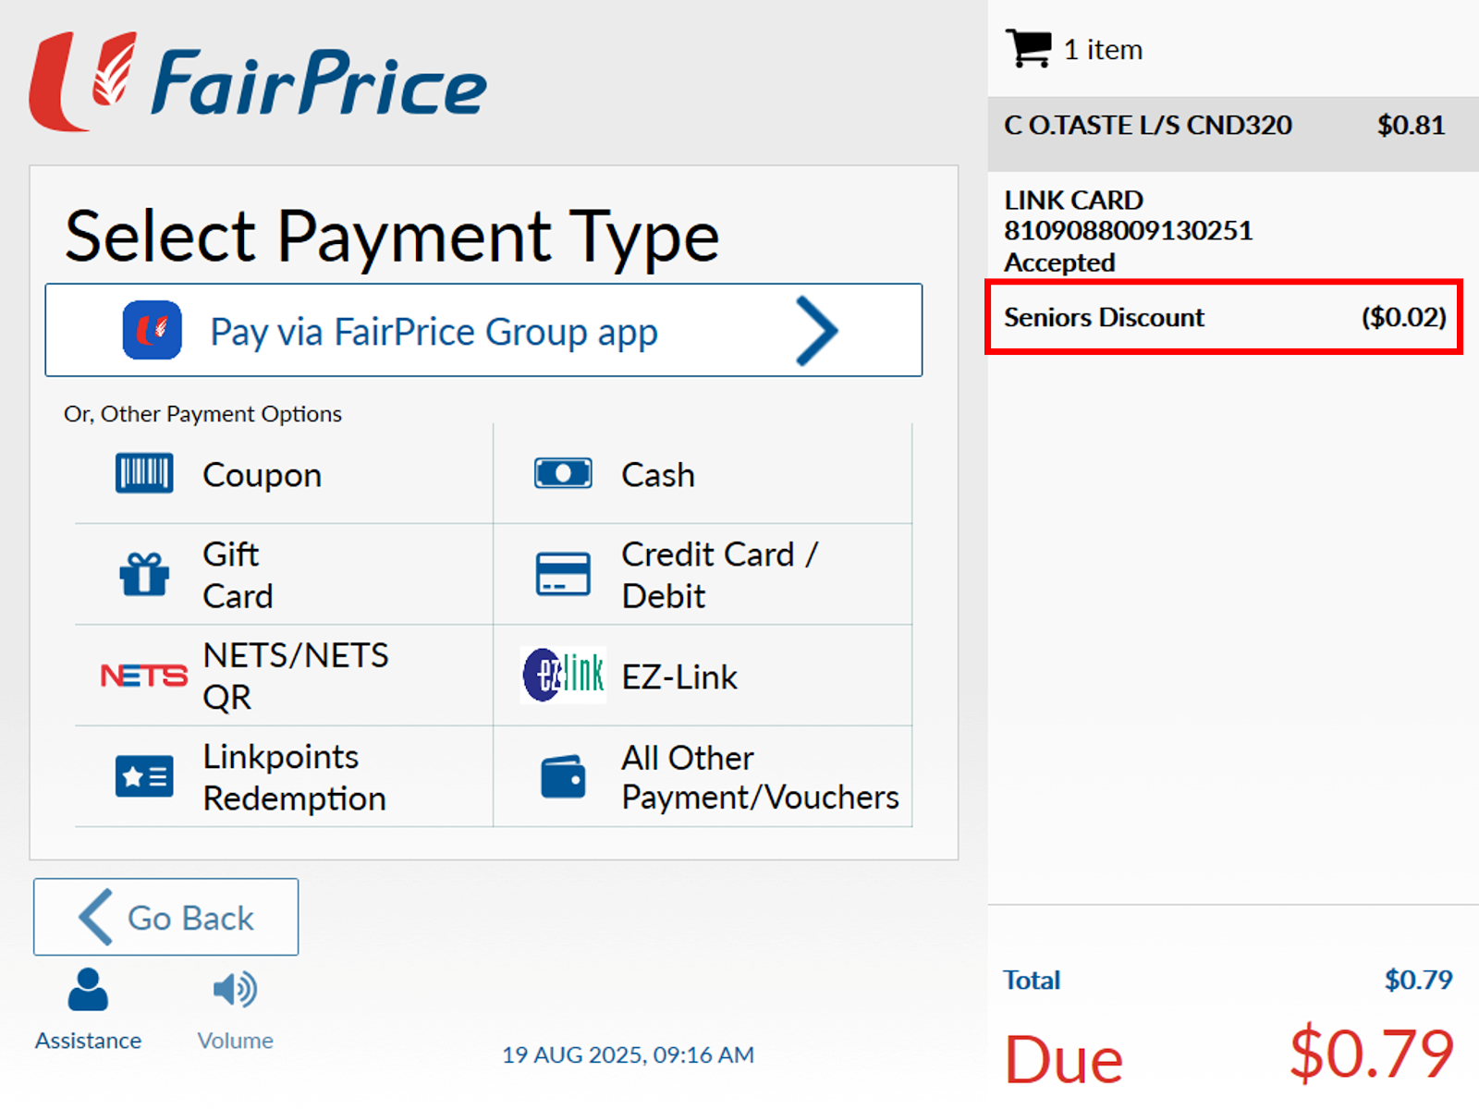Viewport: 1479px width, 1109px height.
Task: Pick All Other Payment/Vouchers option
Action: (x=759, y=777)
